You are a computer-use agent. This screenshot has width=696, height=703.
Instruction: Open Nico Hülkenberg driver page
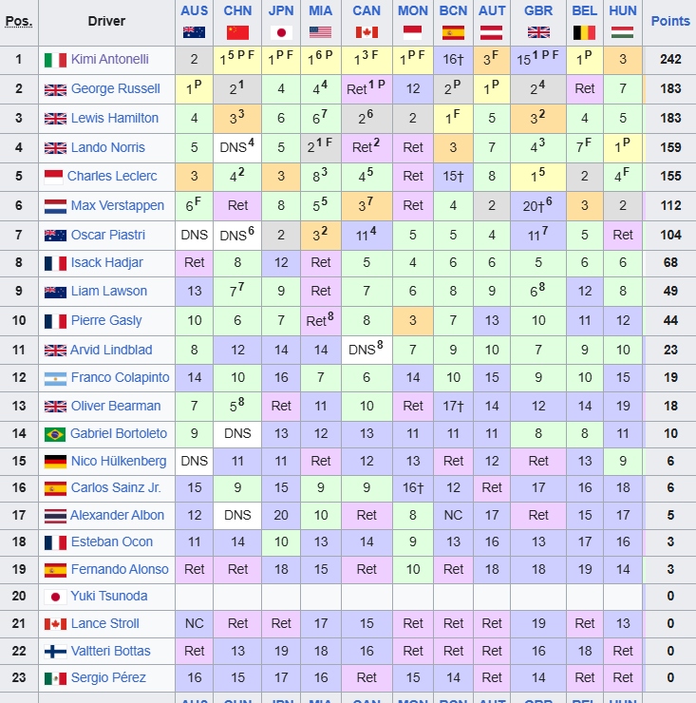point(119,461)
